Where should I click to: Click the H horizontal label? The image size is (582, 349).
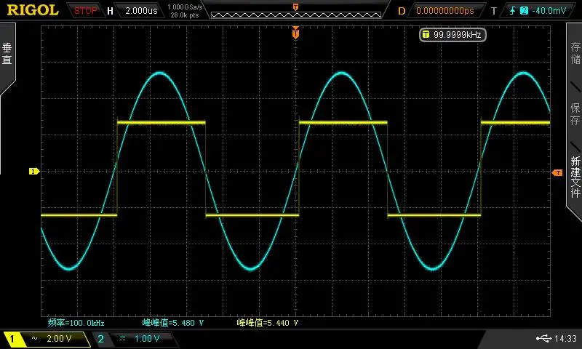[x=110, y=11]
